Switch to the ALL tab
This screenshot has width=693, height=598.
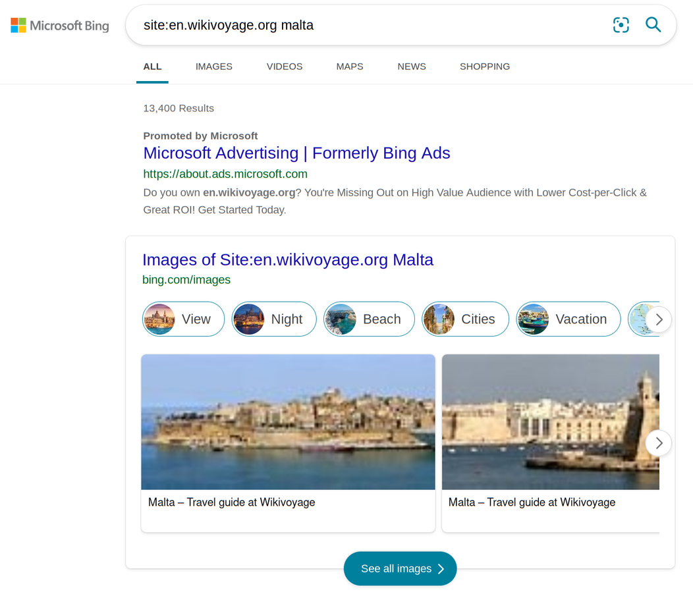[x=152, y=67]
